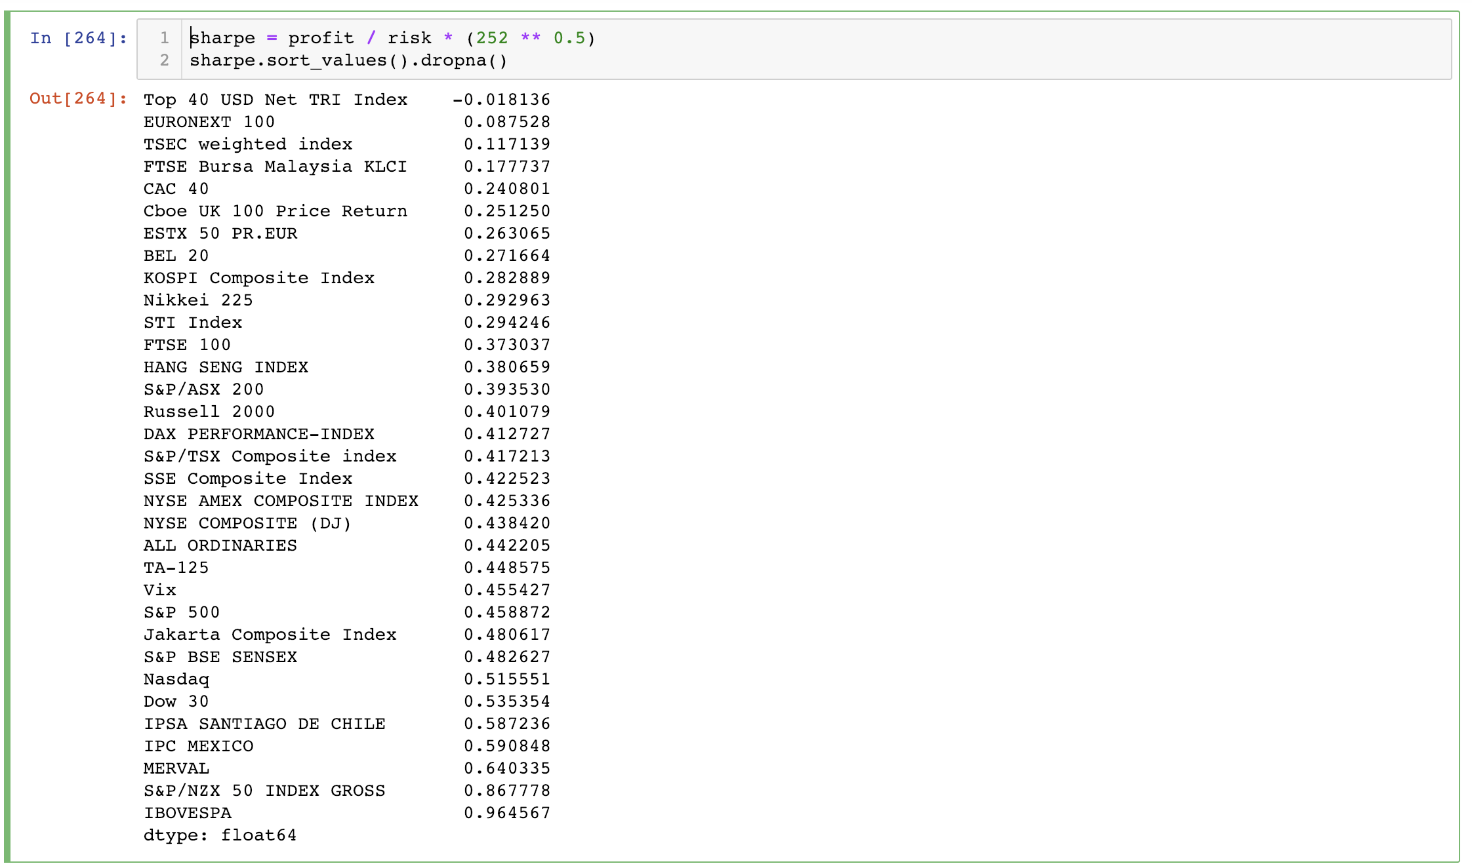Select the IBOVESPA row label

click(187, 813)
